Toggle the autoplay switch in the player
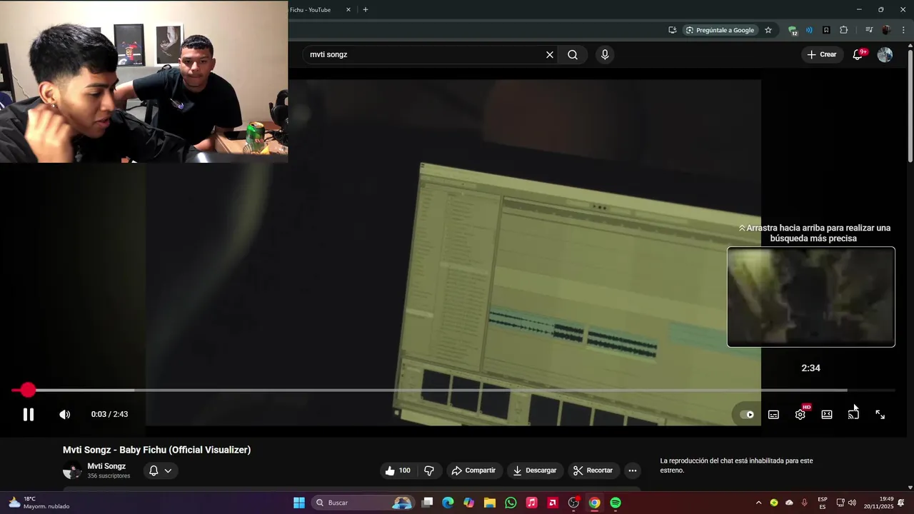Screen dimensions: 914x514 pyautogui.click(x=747, y=415)
